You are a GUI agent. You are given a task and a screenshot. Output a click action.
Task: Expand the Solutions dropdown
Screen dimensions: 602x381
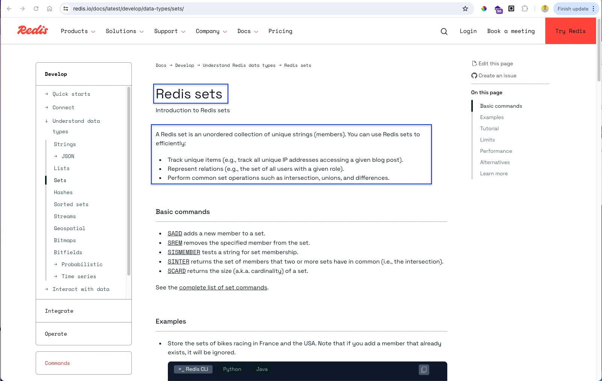(x=125, y=31)
